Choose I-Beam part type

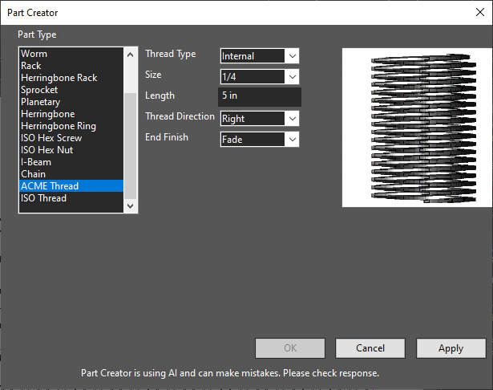[71, 162]
